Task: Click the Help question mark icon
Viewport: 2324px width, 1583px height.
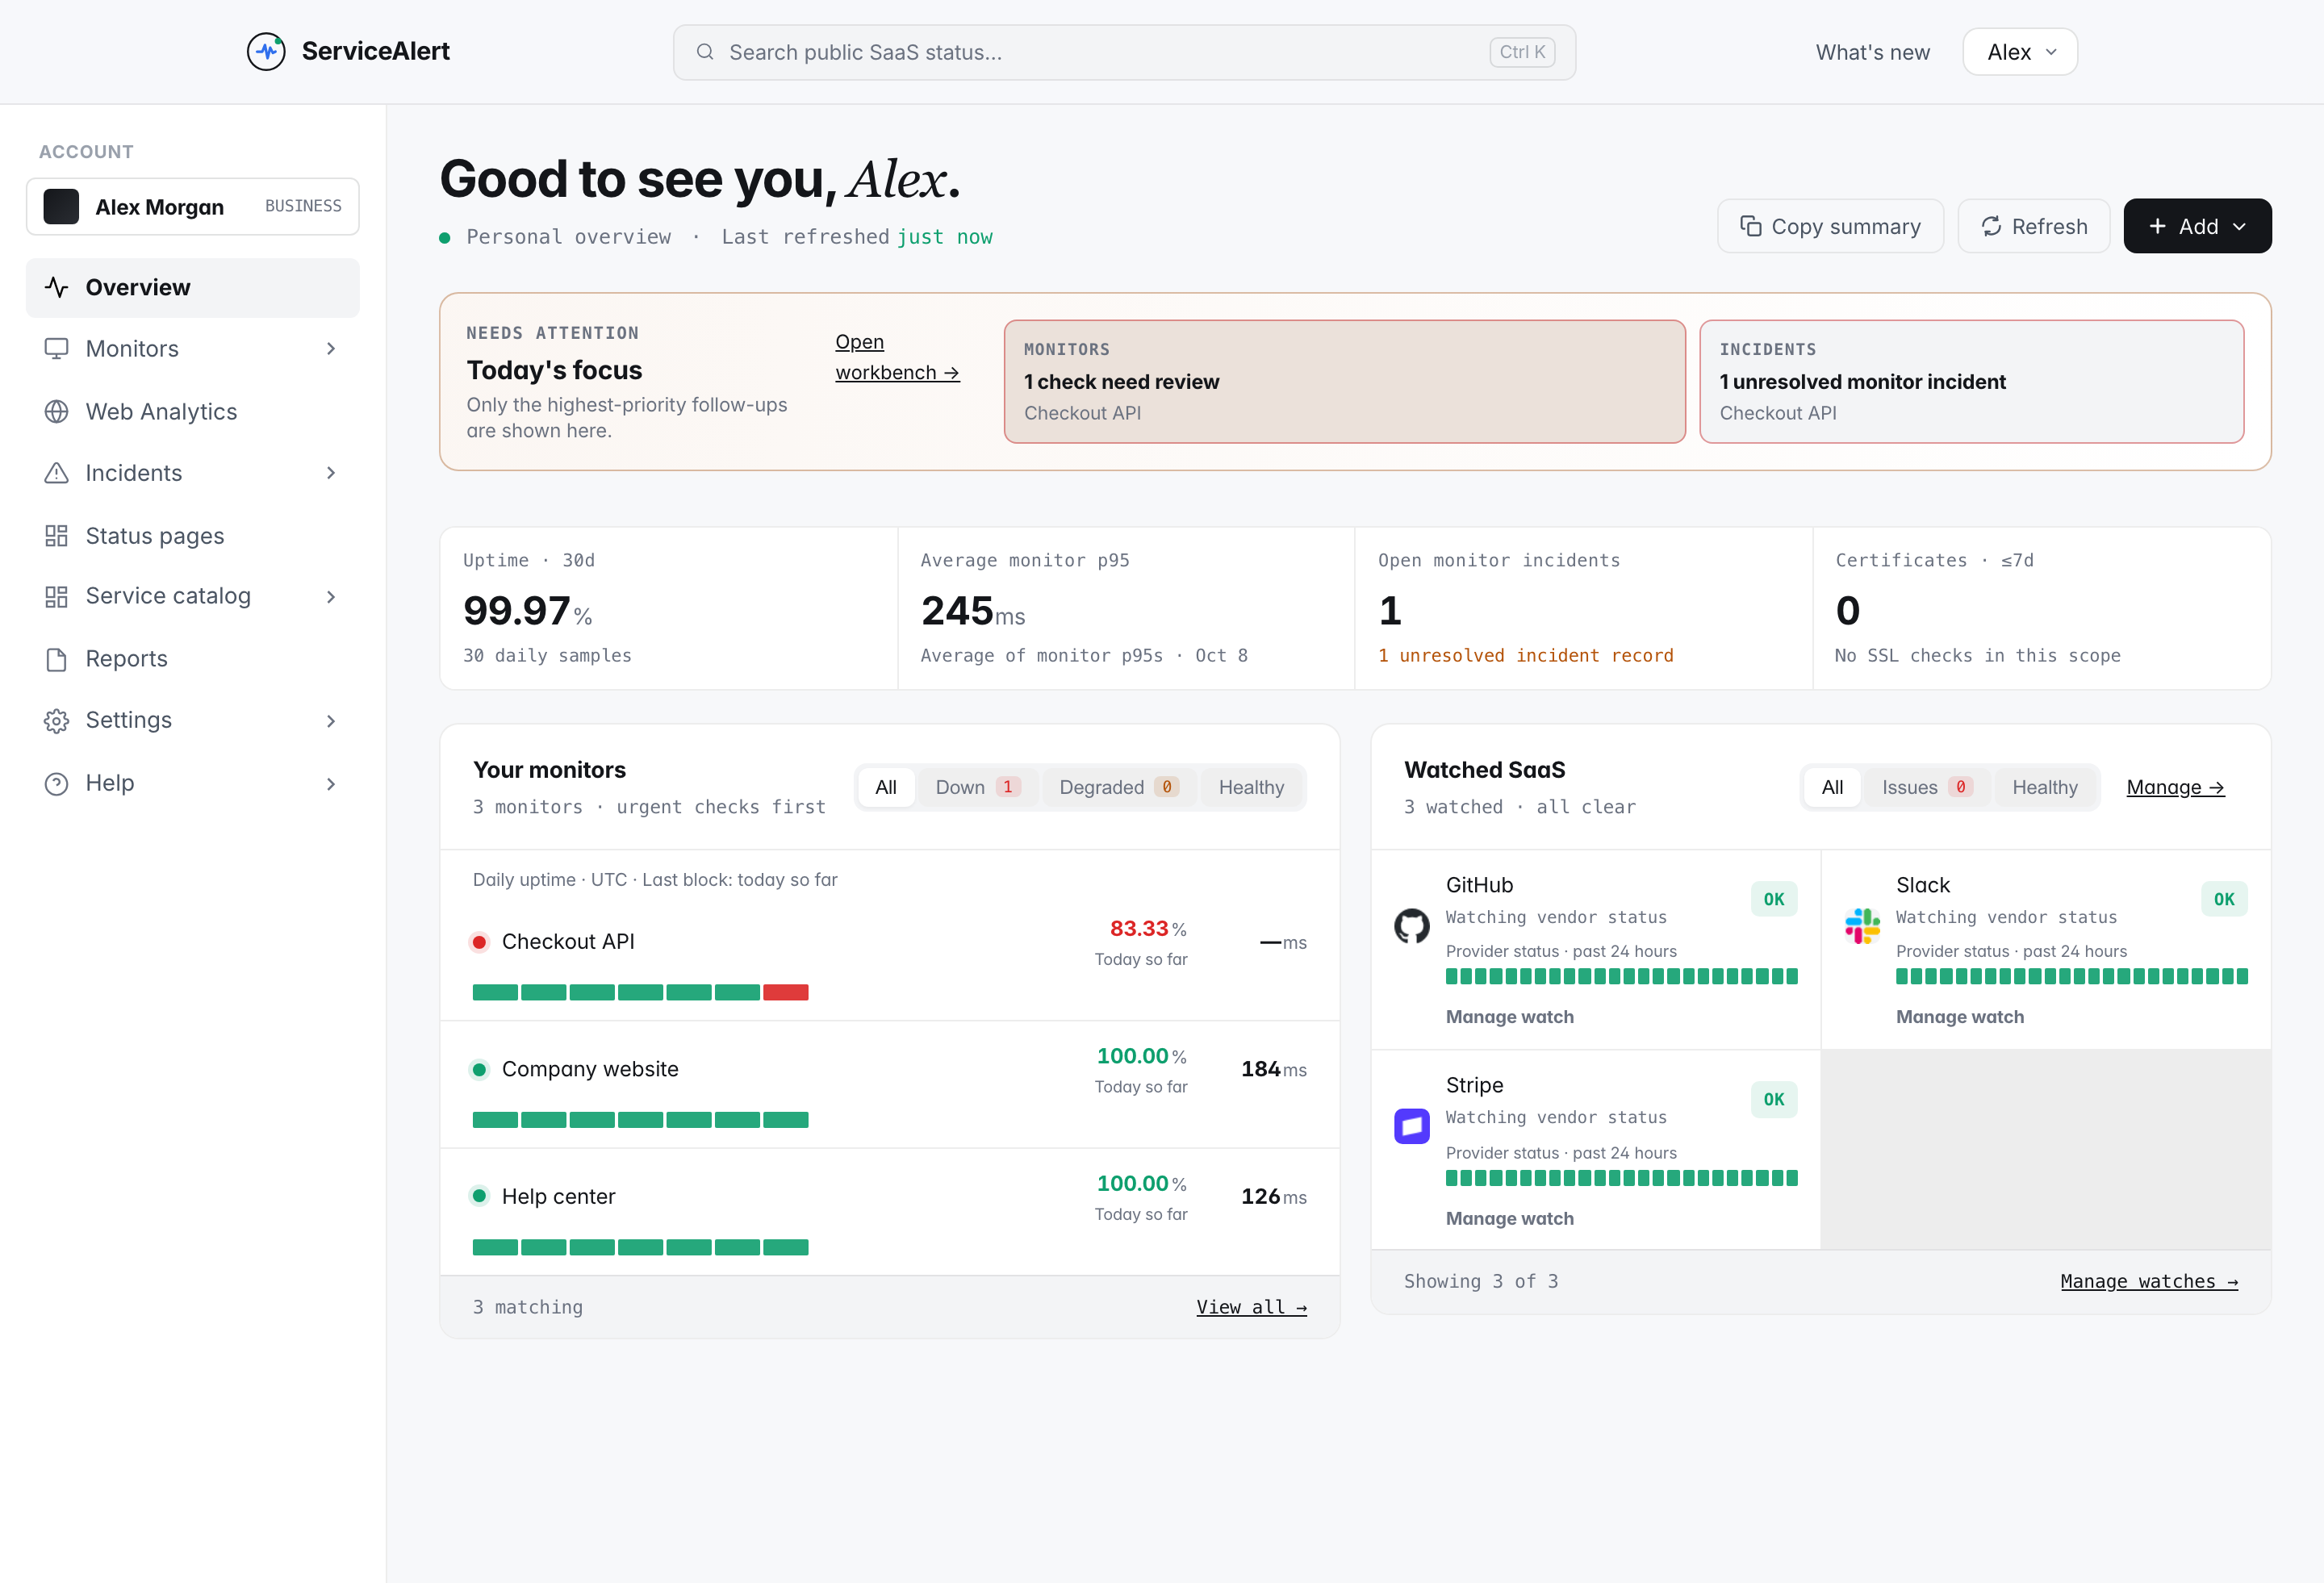Action: point(56,783)
